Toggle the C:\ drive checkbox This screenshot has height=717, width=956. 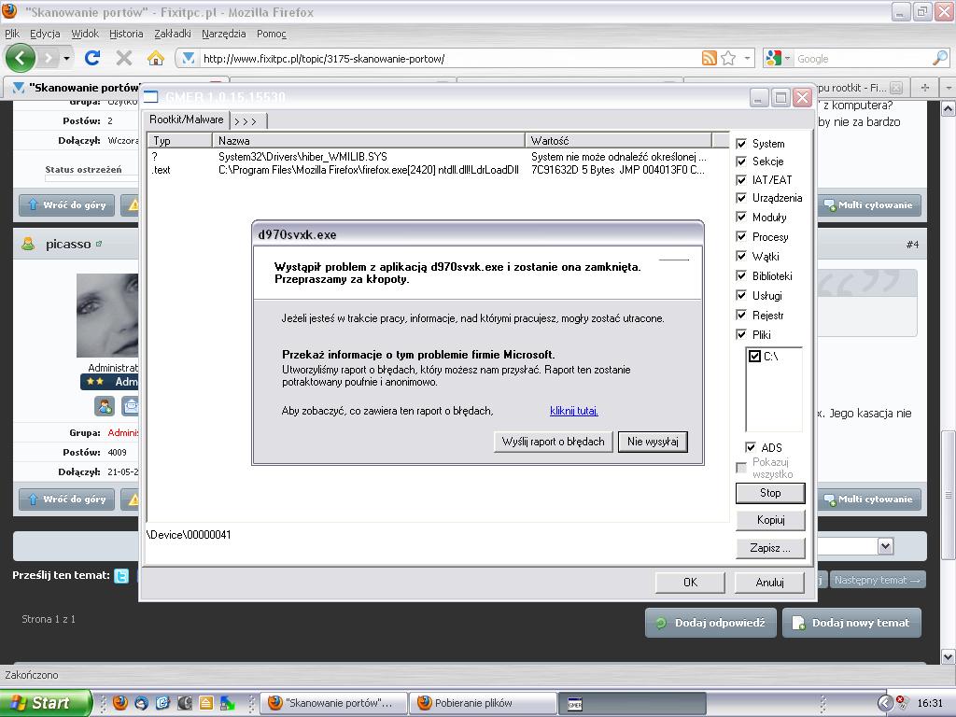coord(754,356)
